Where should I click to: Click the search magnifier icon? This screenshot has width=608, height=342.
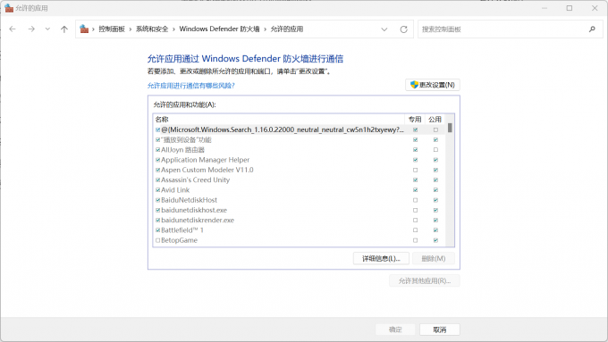(x=592, y=29)
